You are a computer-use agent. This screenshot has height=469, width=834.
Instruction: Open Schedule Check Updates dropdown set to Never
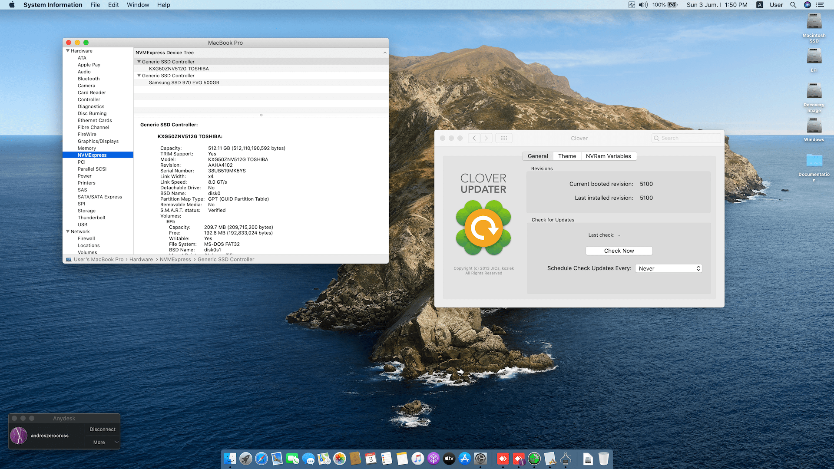669,268
